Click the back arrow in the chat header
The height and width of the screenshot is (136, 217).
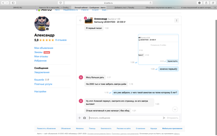pos(80,20)
